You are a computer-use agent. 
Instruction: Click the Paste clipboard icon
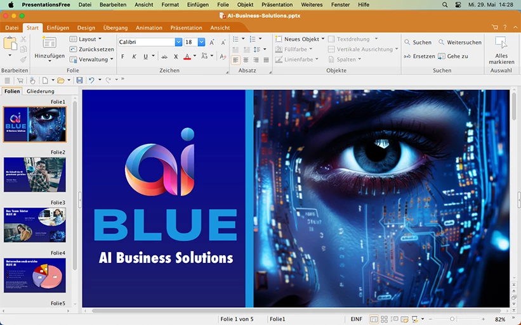(10, 43)
